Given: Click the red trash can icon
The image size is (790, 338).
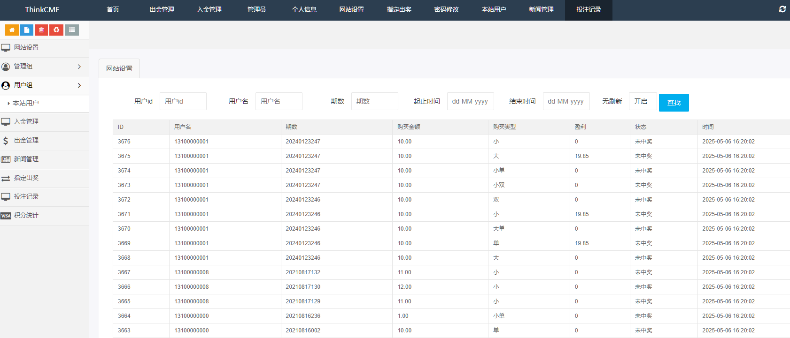Looking at the screenshot, I should point(41,30).
